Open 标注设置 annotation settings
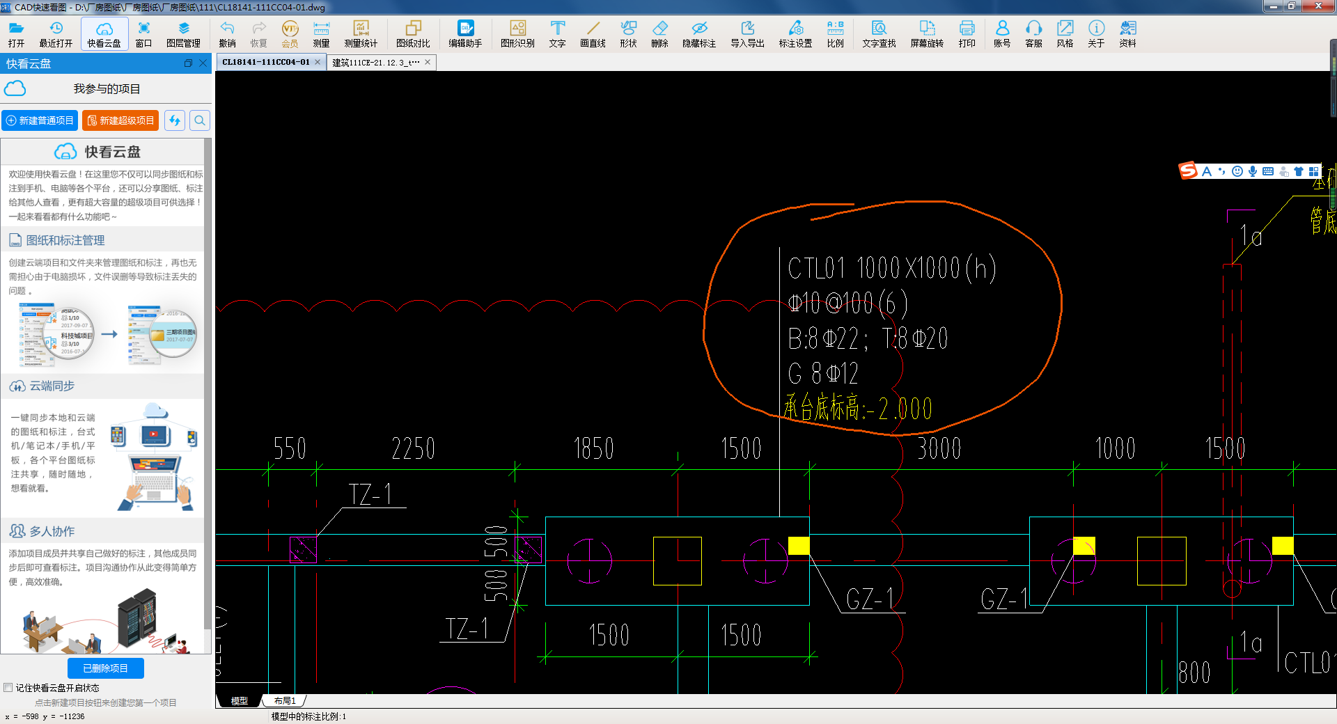This screenshot has height=724, width=1337. tap(795, 33)
